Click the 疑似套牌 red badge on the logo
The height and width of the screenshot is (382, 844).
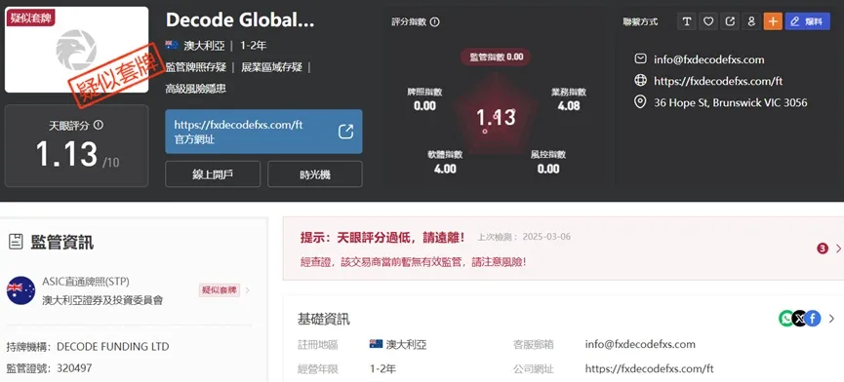click(30, 17)
